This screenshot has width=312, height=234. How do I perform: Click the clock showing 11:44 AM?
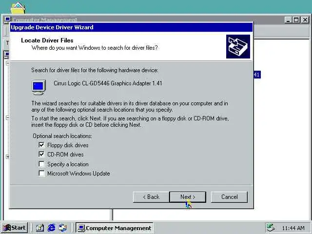(293, 228)
